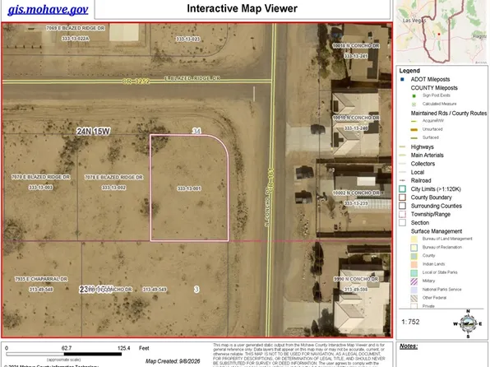Click the Bureau of Land Management swatch

click(x=414, y=239)
